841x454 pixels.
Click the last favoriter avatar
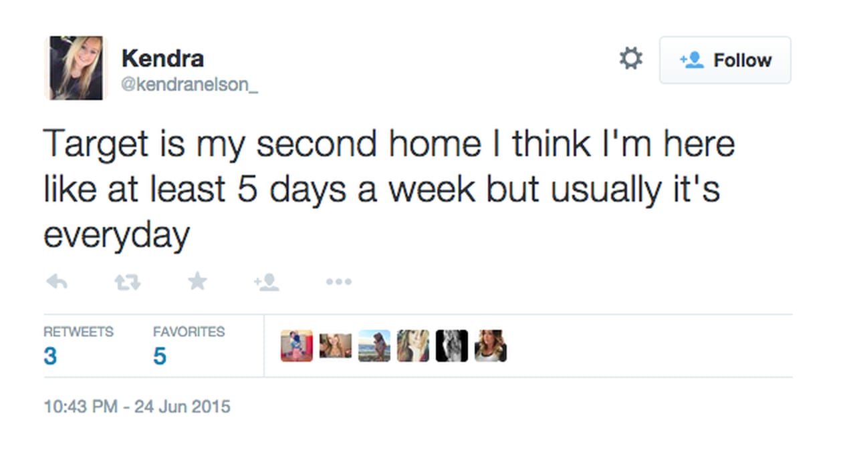[490, 346]
